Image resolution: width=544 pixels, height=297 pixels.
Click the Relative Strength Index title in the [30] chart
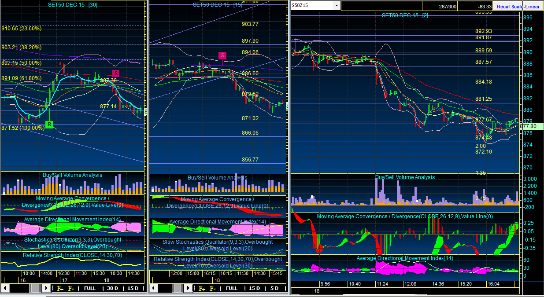click(x=73, y=255)
